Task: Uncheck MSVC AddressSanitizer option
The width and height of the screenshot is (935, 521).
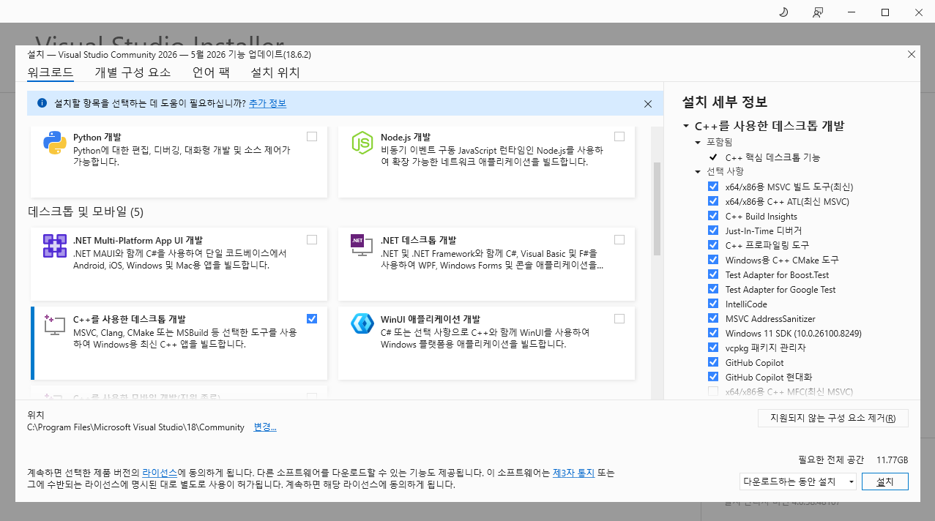Action: coord(713,318)
